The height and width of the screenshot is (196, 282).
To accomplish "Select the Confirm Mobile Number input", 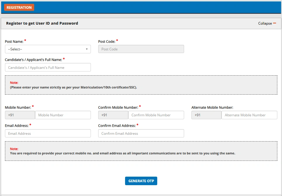I will point(156,115).
